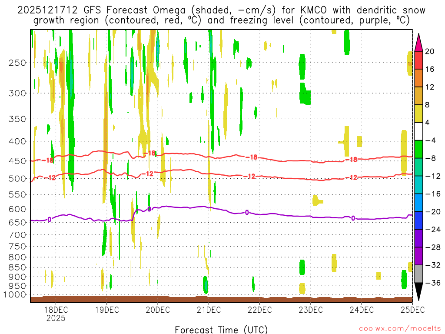
Task: Select the colorbar value label -32
Action: pos(433,265)
